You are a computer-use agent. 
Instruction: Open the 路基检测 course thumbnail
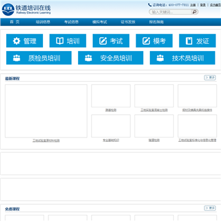111,96
